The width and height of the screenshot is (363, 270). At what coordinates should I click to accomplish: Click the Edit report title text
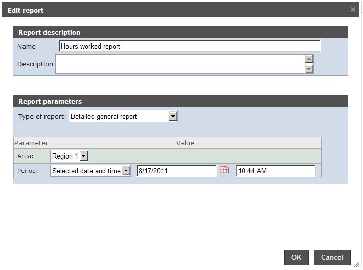click(x=26, y=10)
